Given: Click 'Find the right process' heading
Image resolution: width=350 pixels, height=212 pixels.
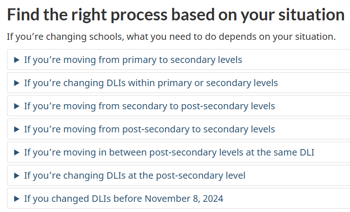Looking at the screenshot, I should coord(175,15).
